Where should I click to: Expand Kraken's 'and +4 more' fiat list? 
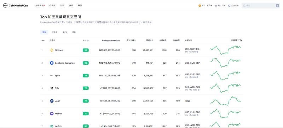tap(191, 115)
